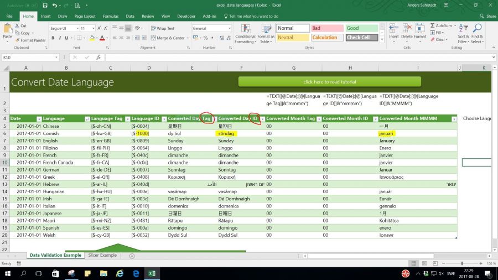Click the Save icon in quick access toolbar

point(45,6)
